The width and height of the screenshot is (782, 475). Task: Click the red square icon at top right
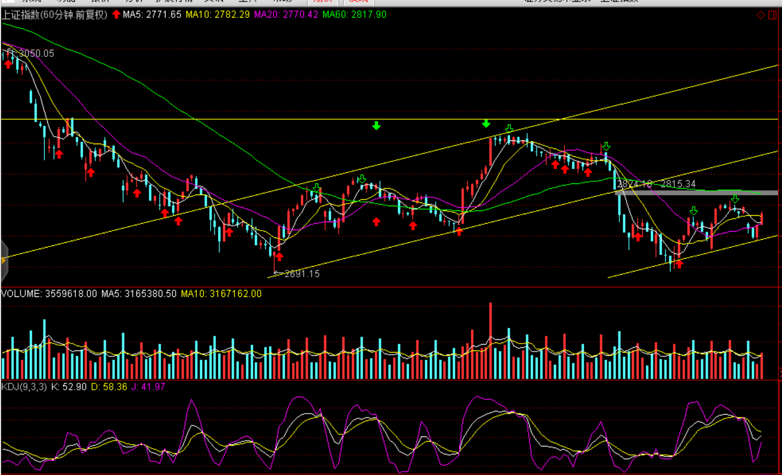tap(772, 15)
